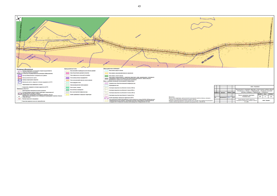The image size is (277, 196).
Task: Click the dark blue cadastral quarter boundary symbol
Action: tap(20, 80)
